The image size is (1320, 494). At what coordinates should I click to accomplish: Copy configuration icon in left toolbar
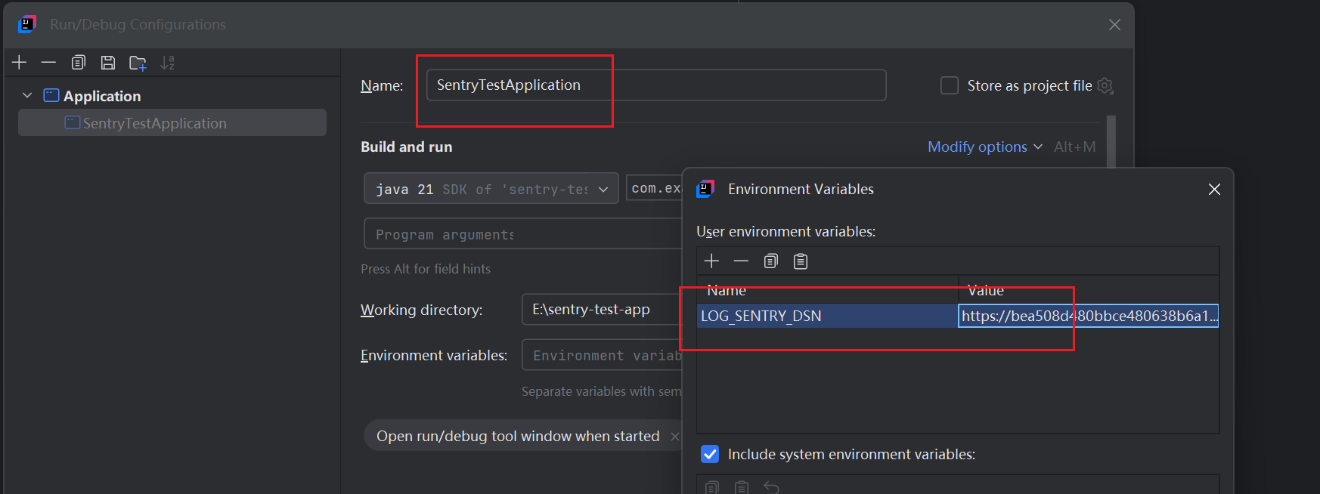click(x=78, y=63)
